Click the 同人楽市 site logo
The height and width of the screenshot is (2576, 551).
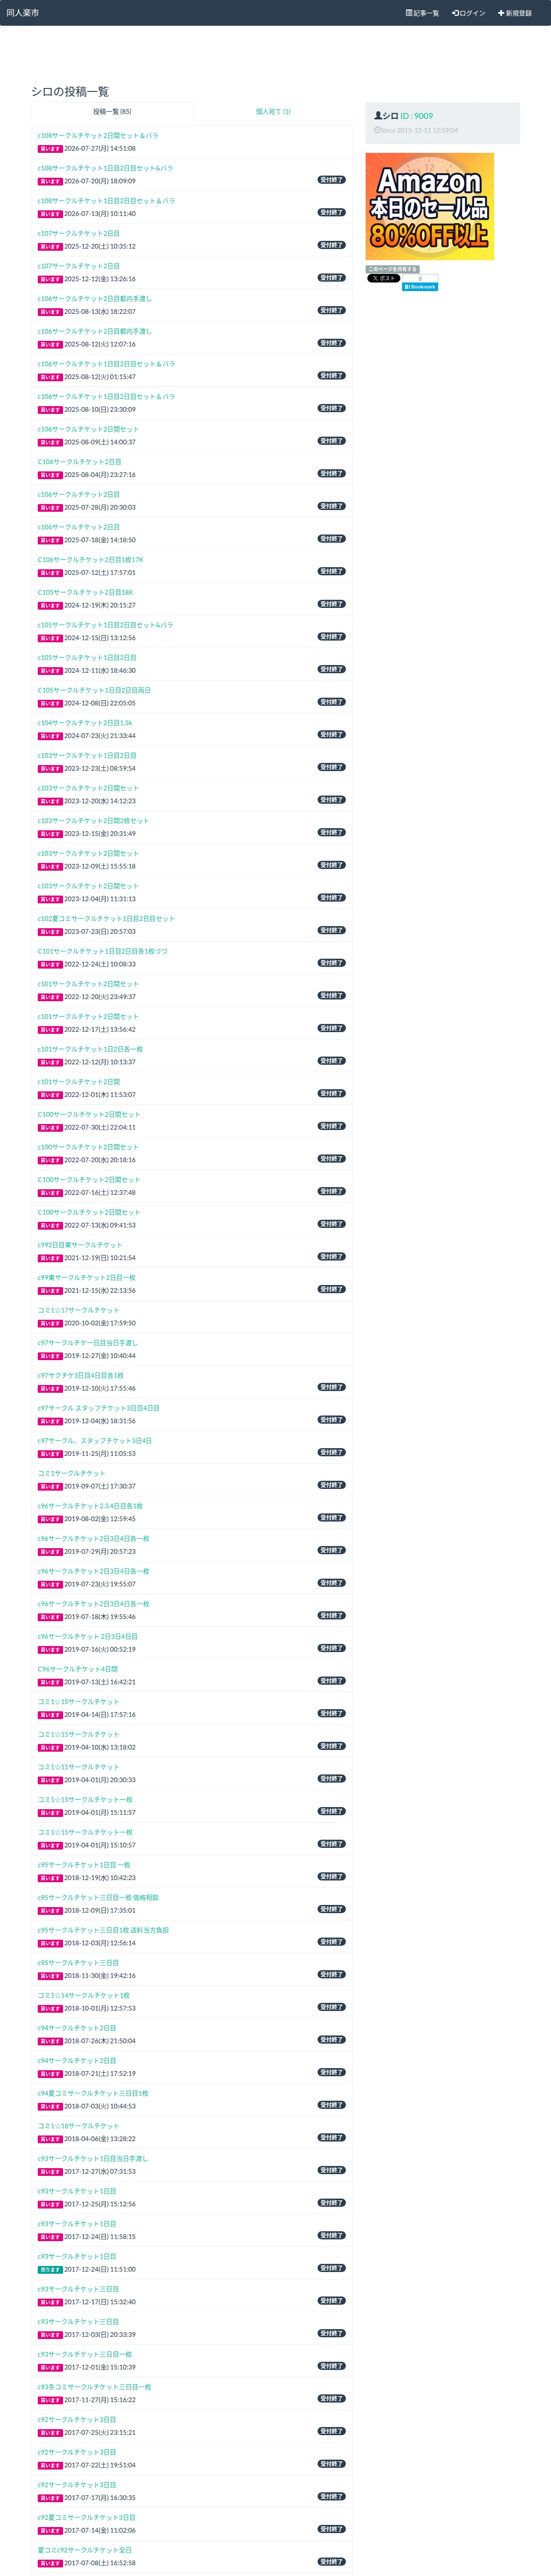tap(23, 13)
